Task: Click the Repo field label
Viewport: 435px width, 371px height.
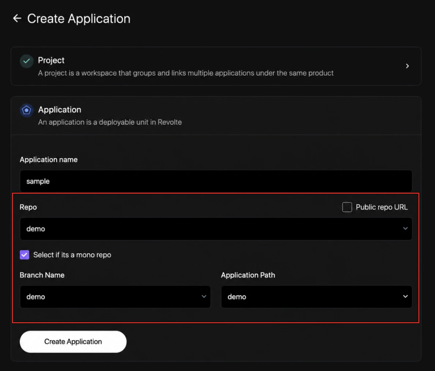Action: [28, 207]
